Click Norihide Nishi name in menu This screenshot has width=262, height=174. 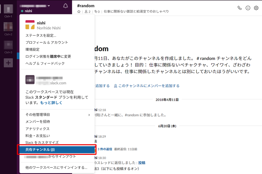pos(49,28)
